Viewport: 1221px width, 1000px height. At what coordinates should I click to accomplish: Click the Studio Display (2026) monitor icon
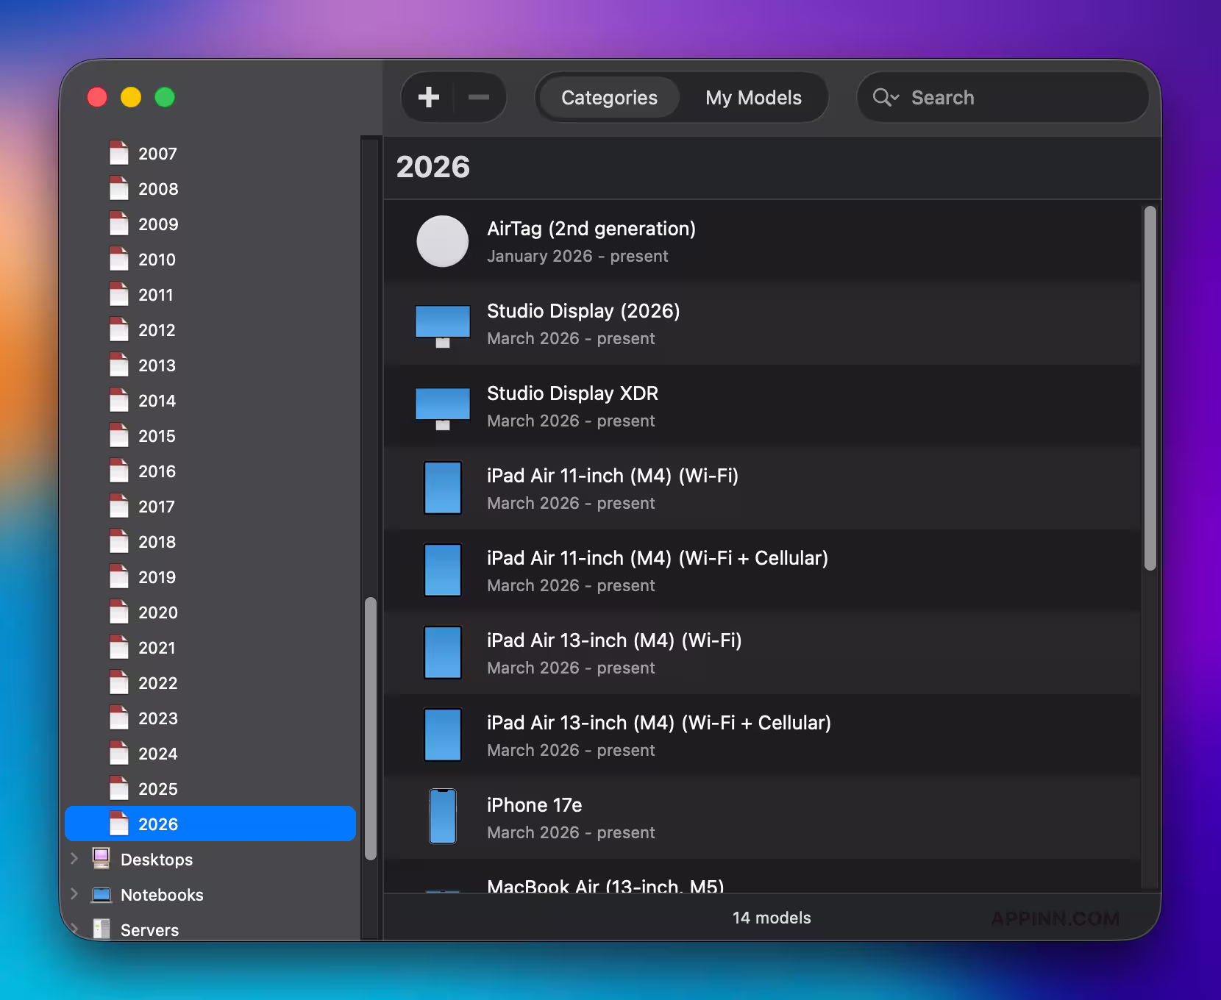pyautogui.click(x=442, y=325)
